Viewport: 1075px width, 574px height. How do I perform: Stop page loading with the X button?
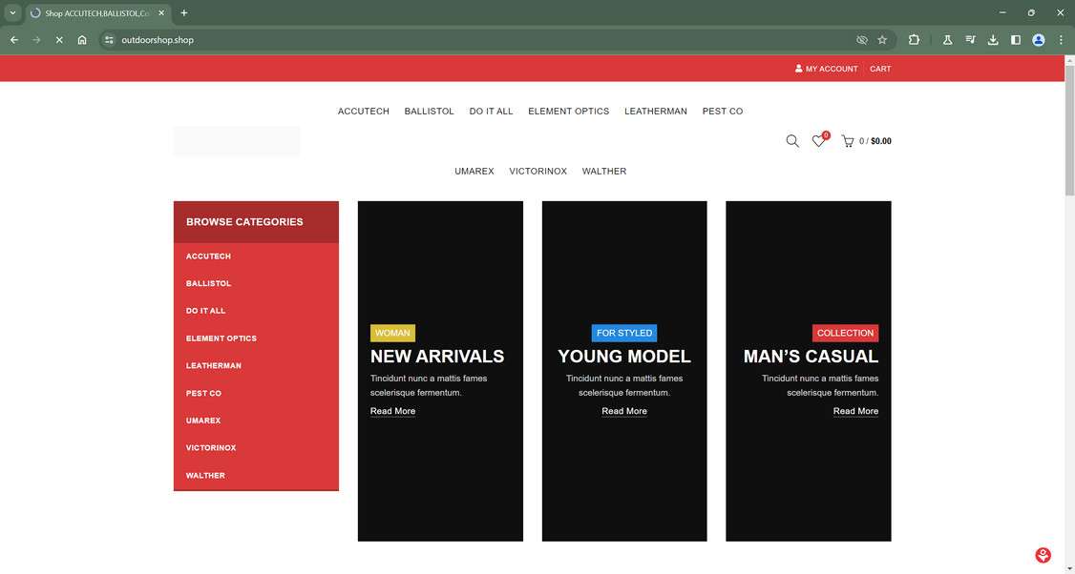tap(59, 40)
